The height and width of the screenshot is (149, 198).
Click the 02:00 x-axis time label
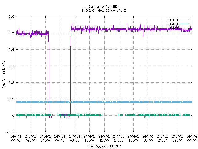(x=30, y=140)
